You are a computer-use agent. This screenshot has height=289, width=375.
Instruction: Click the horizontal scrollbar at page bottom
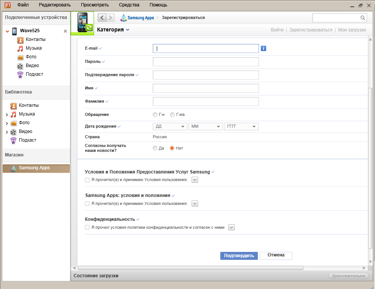(190, 268)
